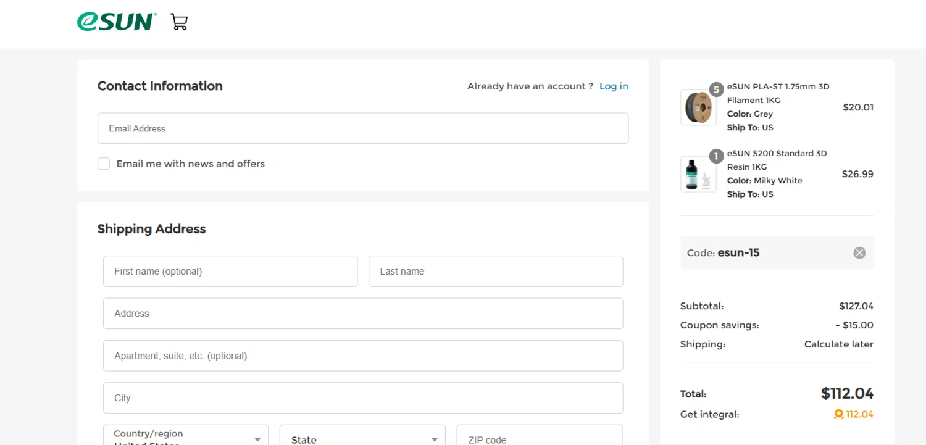Click the $127.04 subtotal value
This screenshot has width=926, height=445.
point(856,306)
